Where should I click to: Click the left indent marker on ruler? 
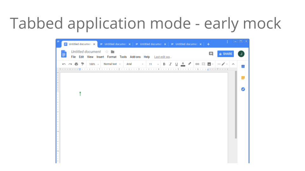point(80,69)
